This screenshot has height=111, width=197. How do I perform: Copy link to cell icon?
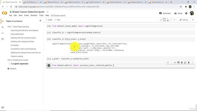(x=175, y=62)
